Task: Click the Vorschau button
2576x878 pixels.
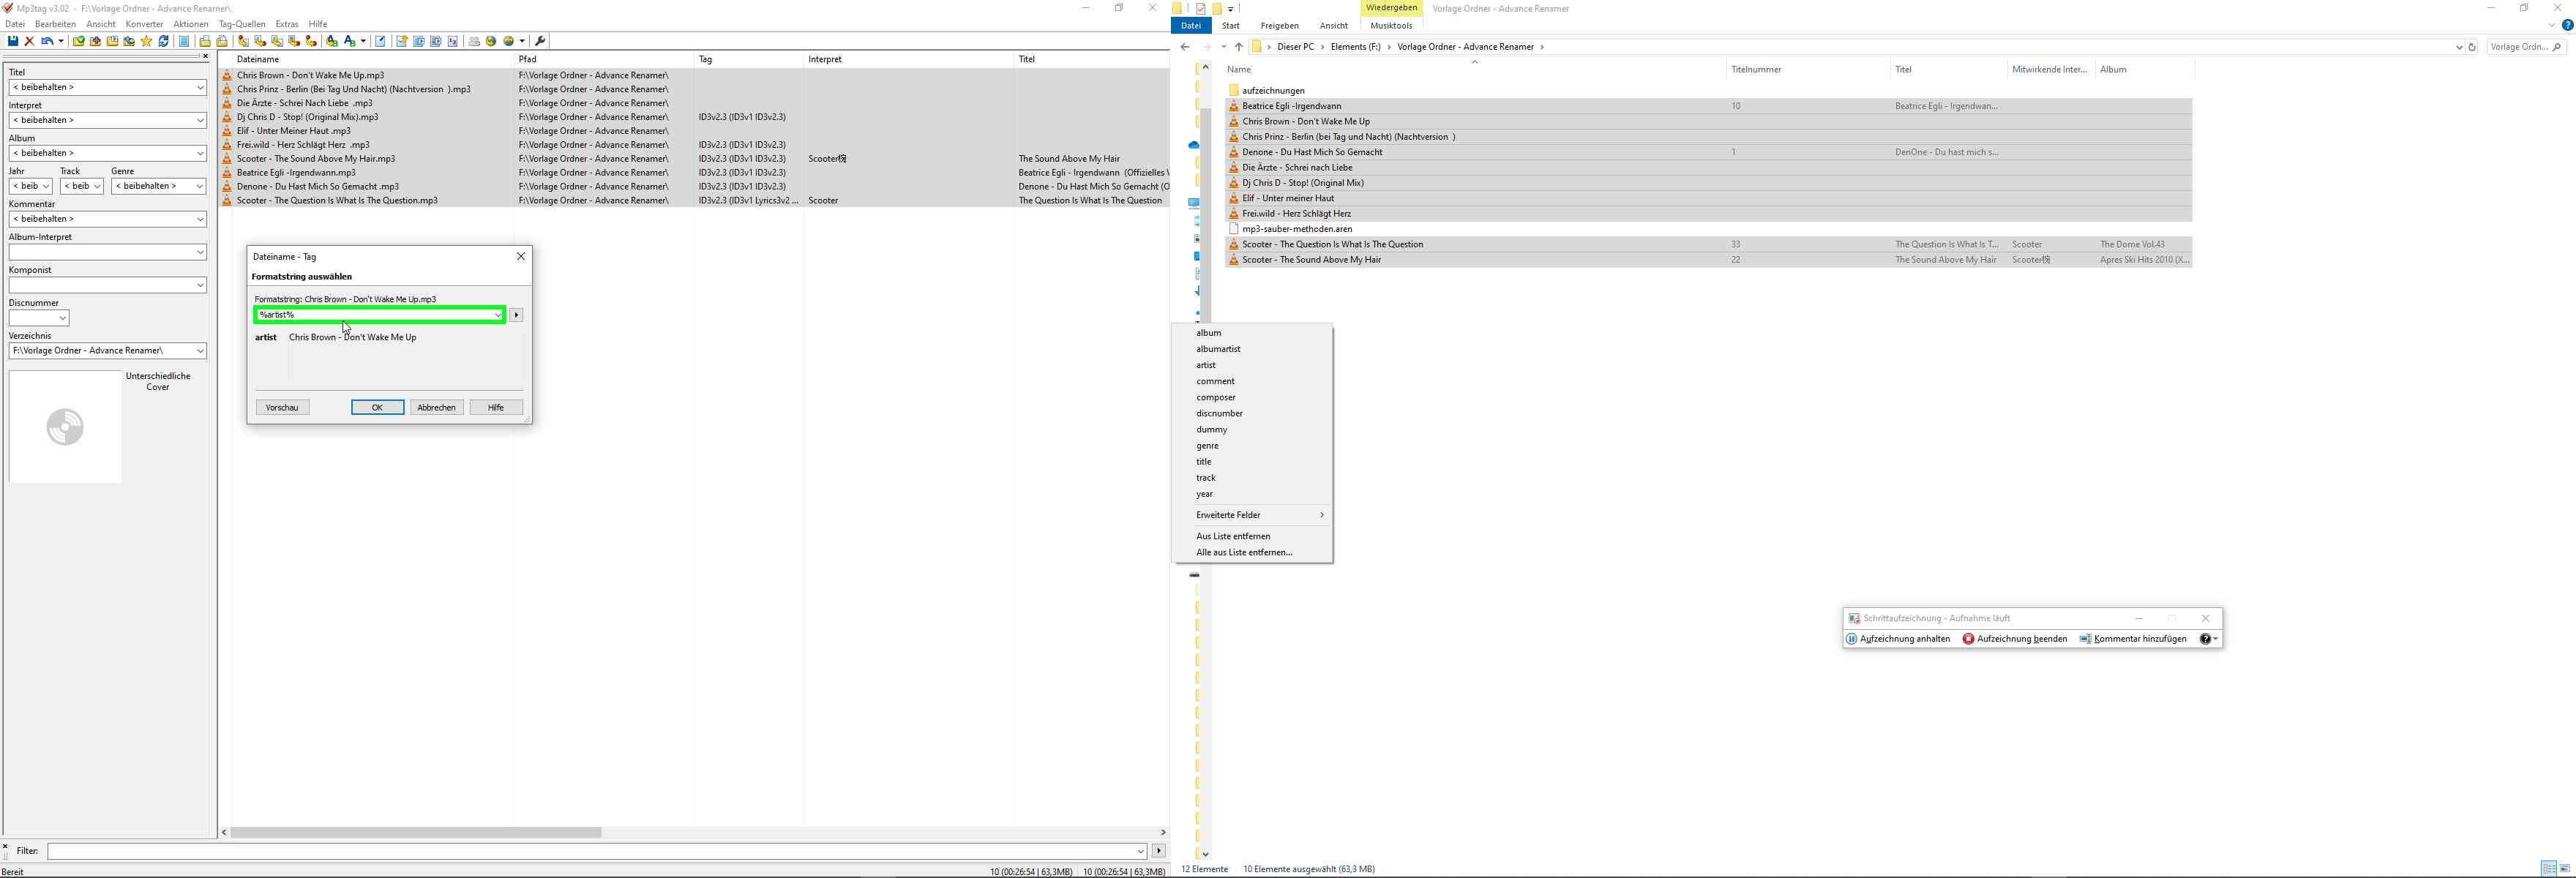Action: tap(282, 407)
